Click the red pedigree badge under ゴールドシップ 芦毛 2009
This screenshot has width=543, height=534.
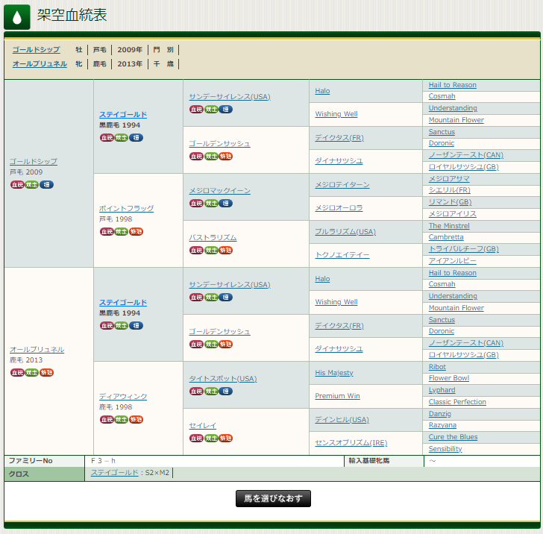click(16, 185)
